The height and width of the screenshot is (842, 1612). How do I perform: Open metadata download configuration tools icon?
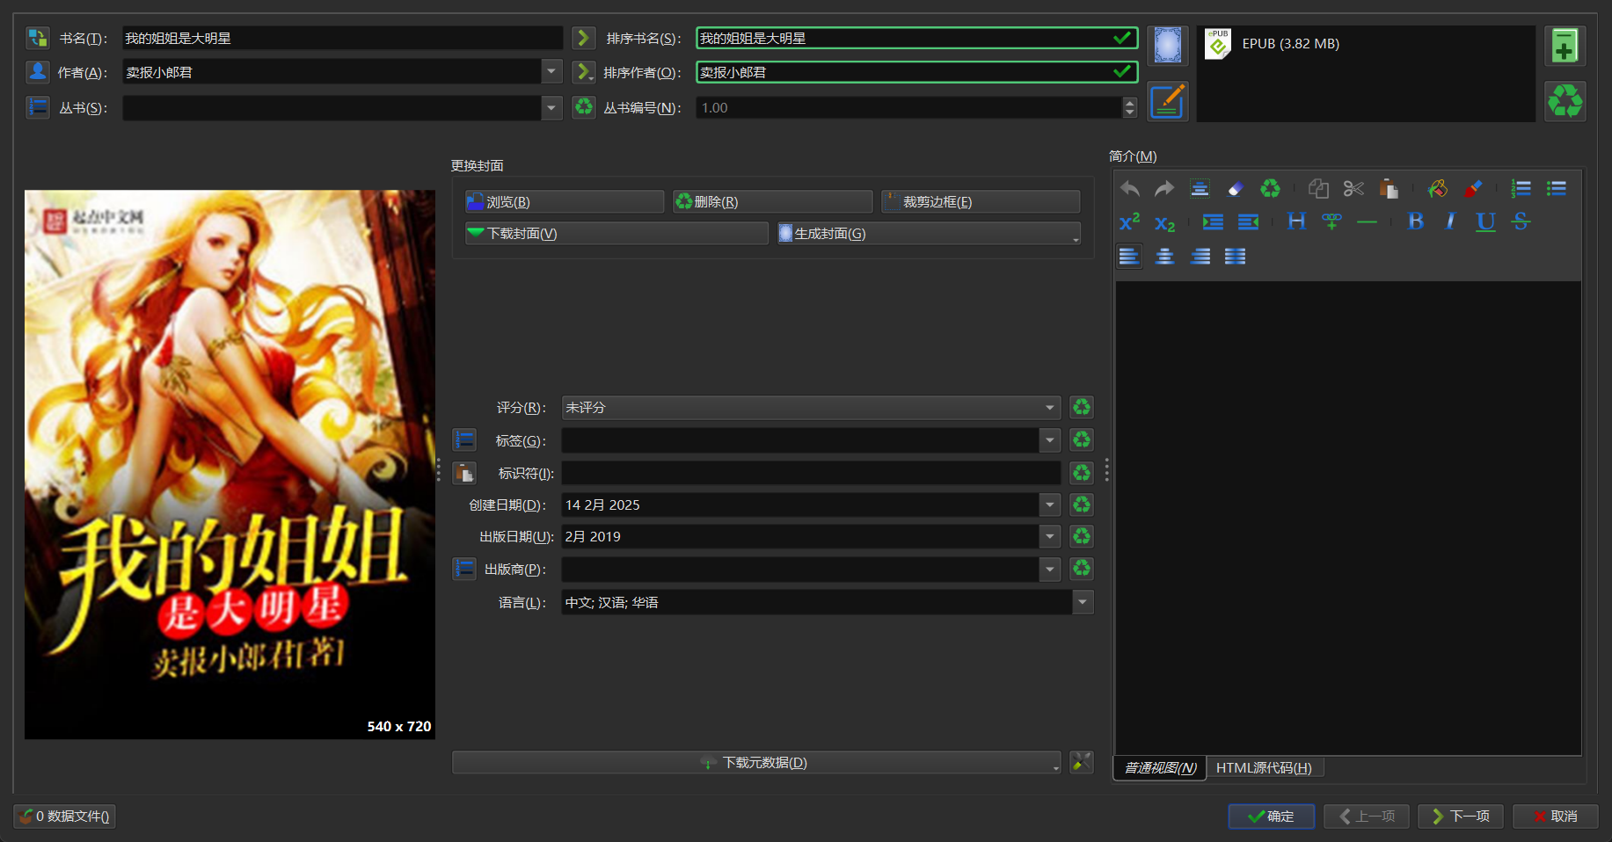[x=1082, y=762]
